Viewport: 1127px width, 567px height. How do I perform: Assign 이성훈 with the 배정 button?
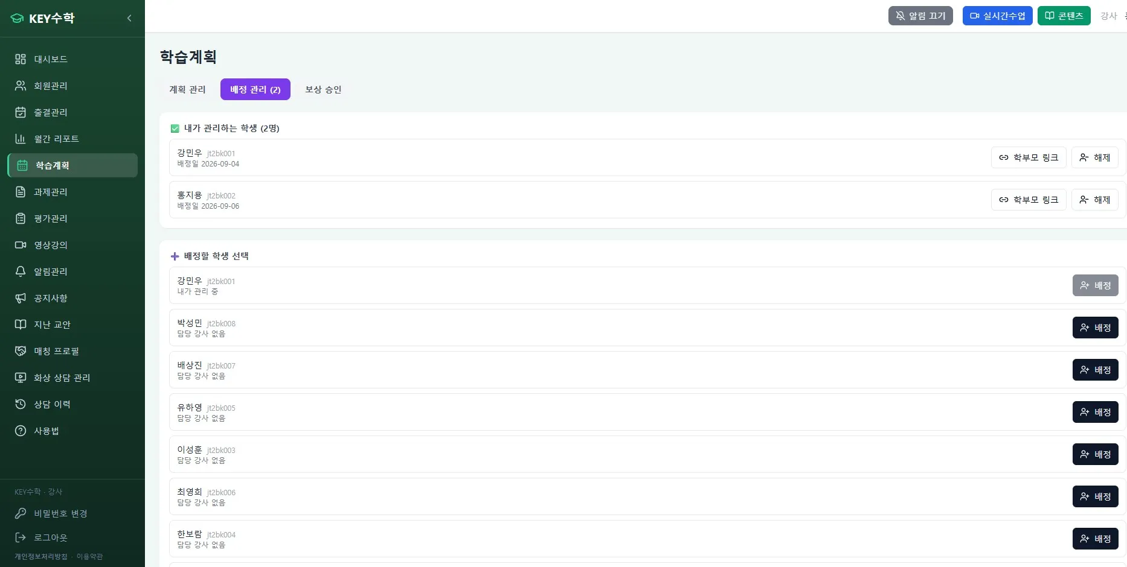pos(1096,454)
